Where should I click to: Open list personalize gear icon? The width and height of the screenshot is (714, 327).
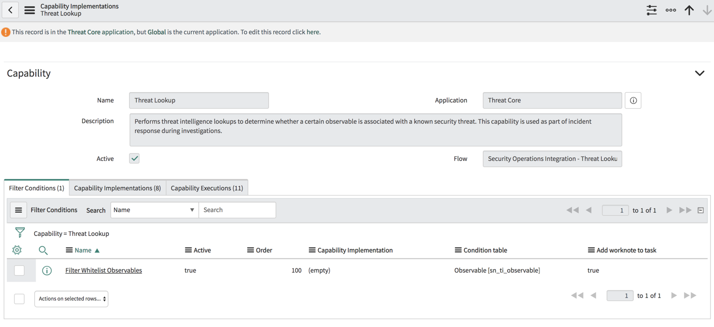click(x=17, y=250)
